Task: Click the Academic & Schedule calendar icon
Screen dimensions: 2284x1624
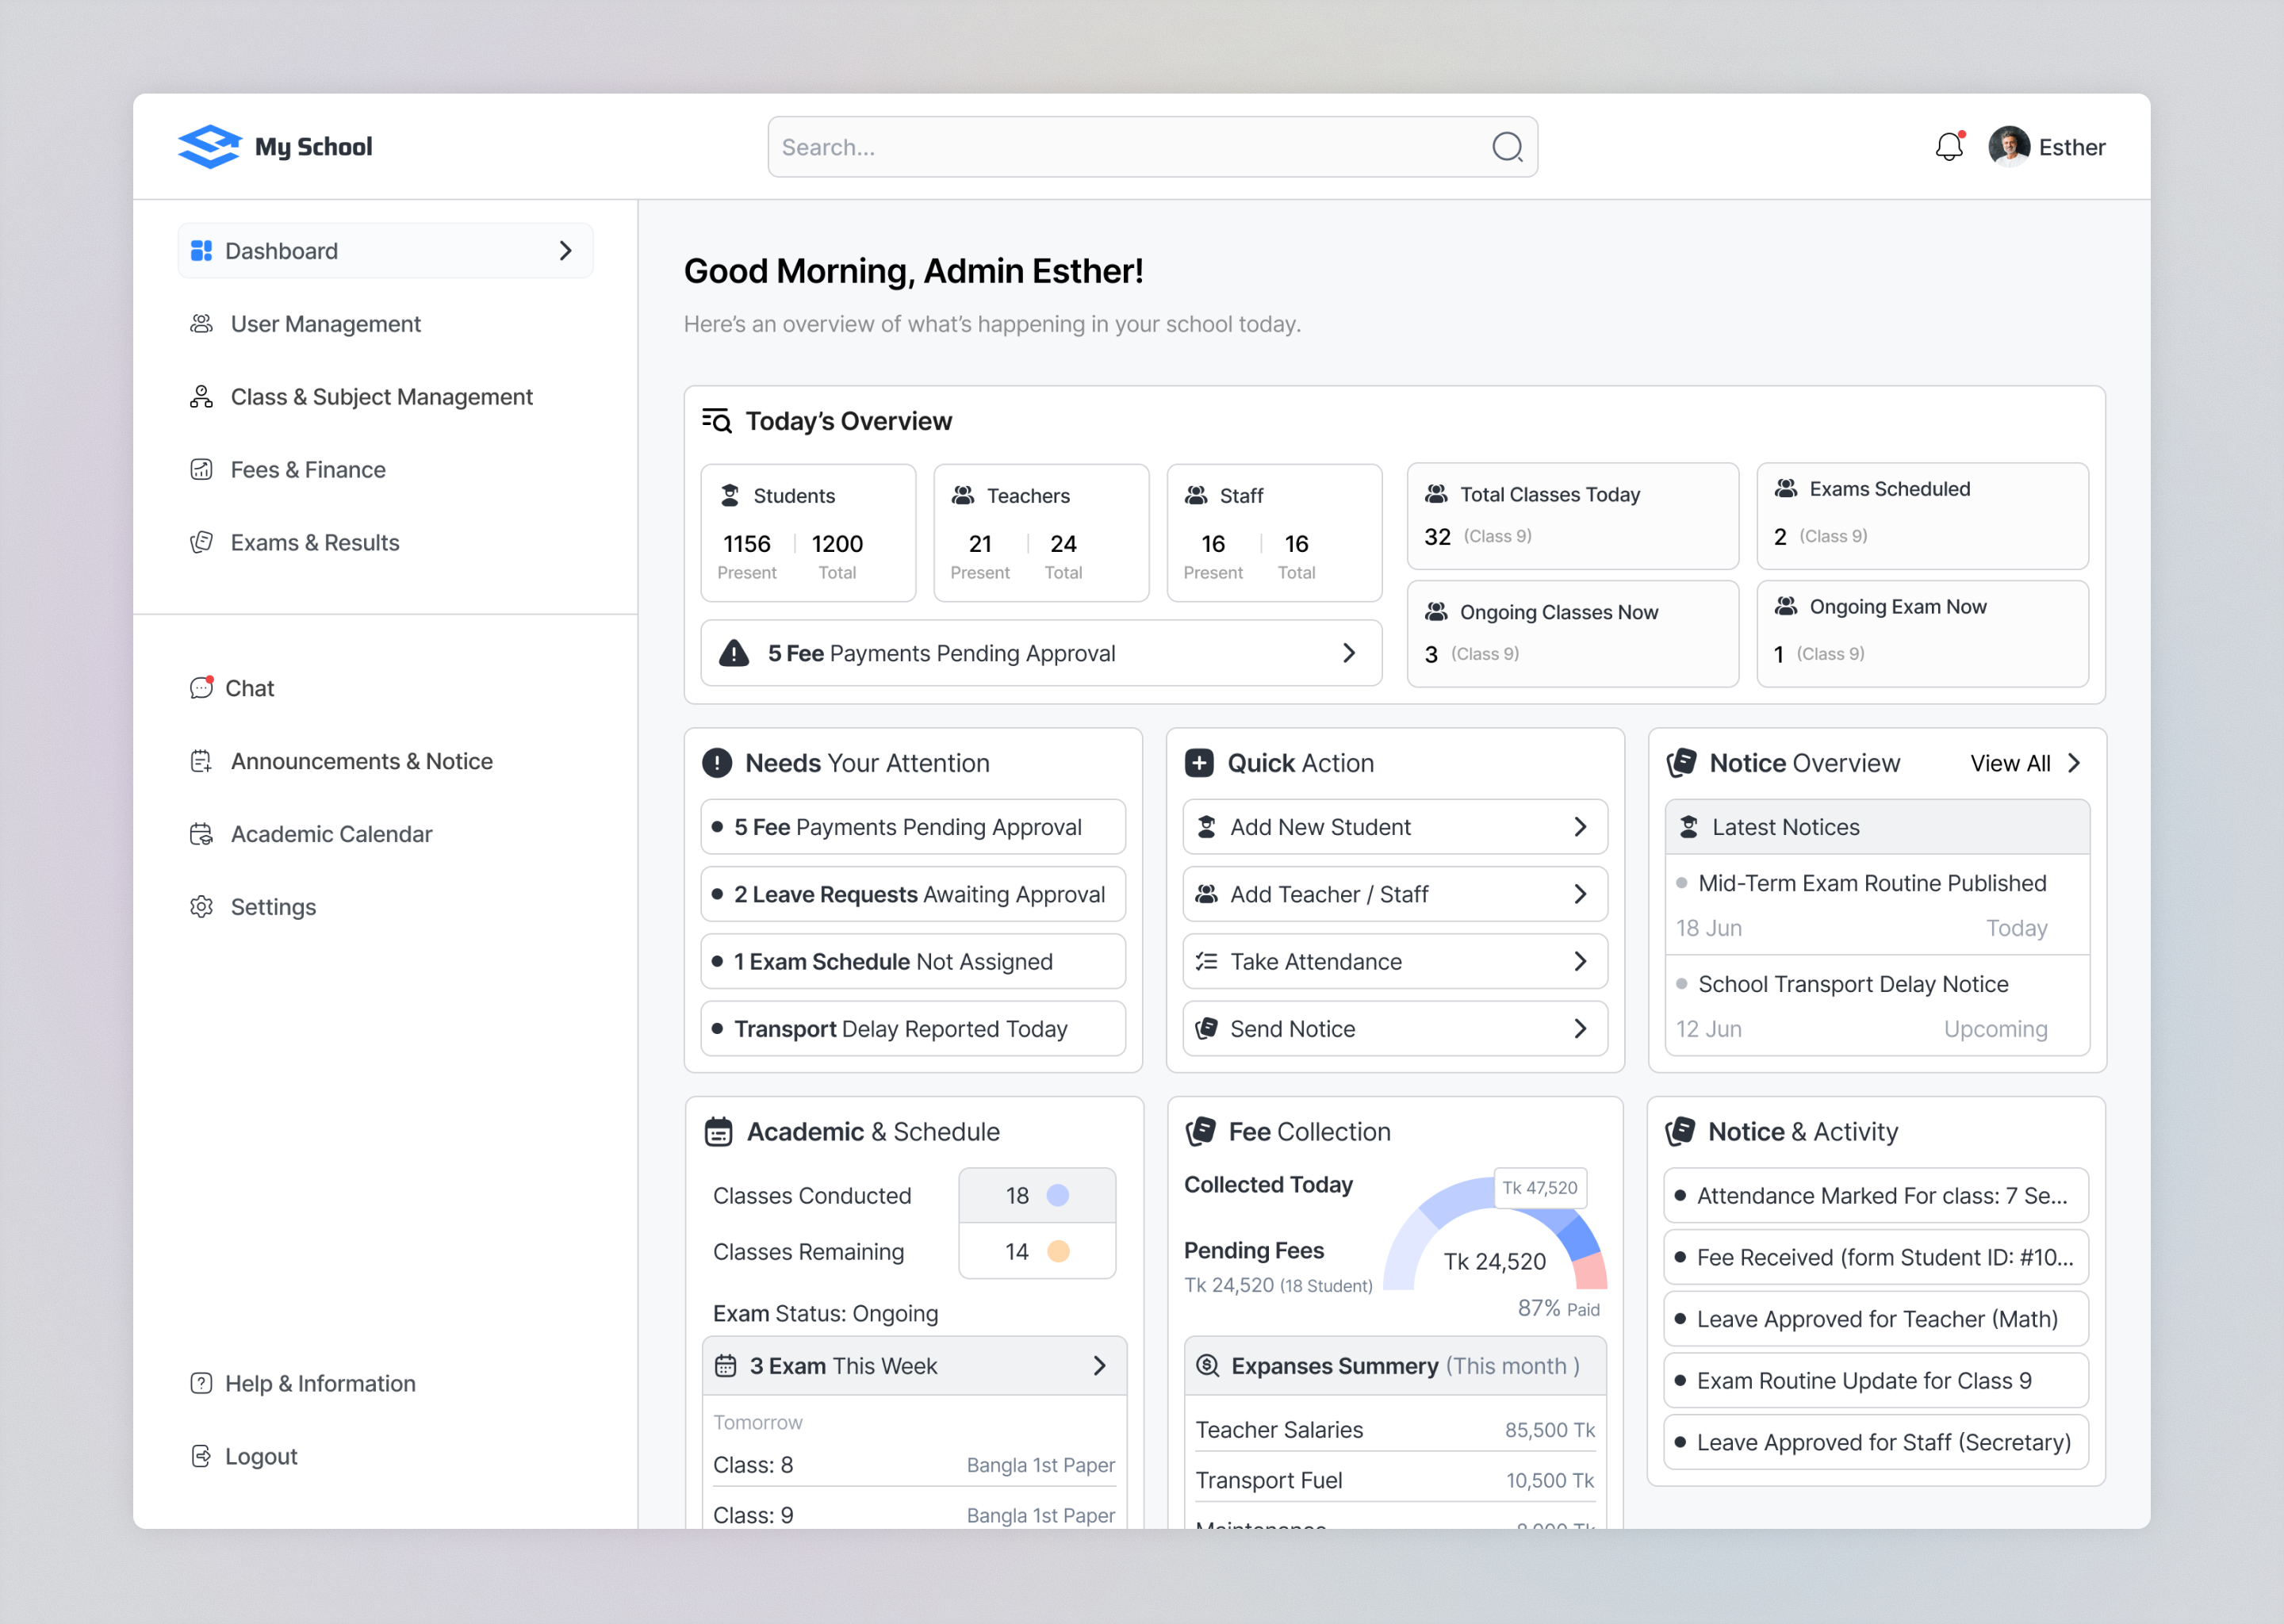Action: pos(719,1132)
